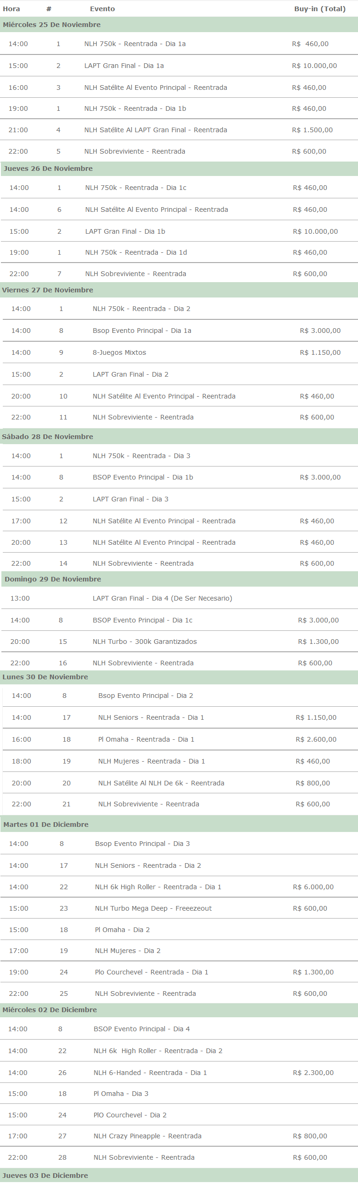Click the R$ 2.300,00 buy-in for 6-Handed
The height and width of the screenshot is (1183, 358).
313,1073
